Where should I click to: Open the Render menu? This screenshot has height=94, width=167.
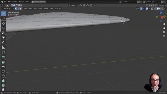point(15,2)
